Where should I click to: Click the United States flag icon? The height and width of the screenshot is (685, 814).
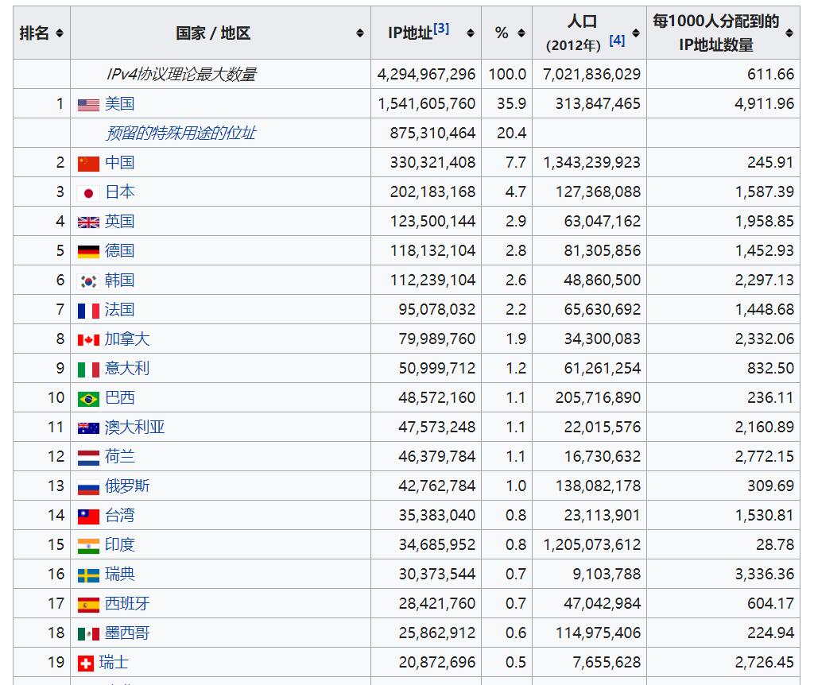pos(88,105)
